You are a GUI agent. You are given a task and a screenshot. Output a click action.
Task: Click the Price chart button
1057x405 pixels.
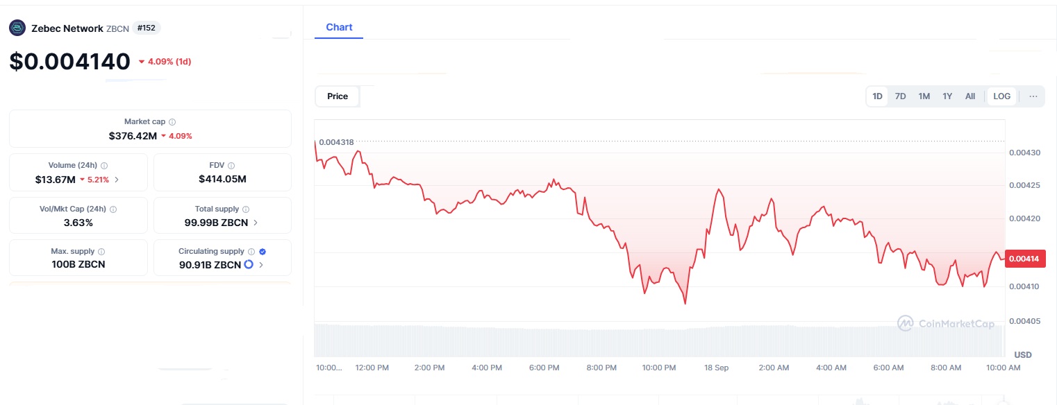[x=338, y=96]
